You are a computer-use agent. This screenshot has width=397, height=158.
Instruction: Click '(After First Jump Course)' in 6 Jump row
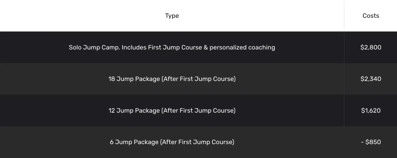point(197,142)
